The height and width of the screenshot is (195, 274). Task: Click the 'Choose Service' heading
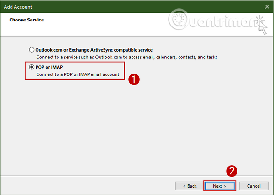click(26, 20)
